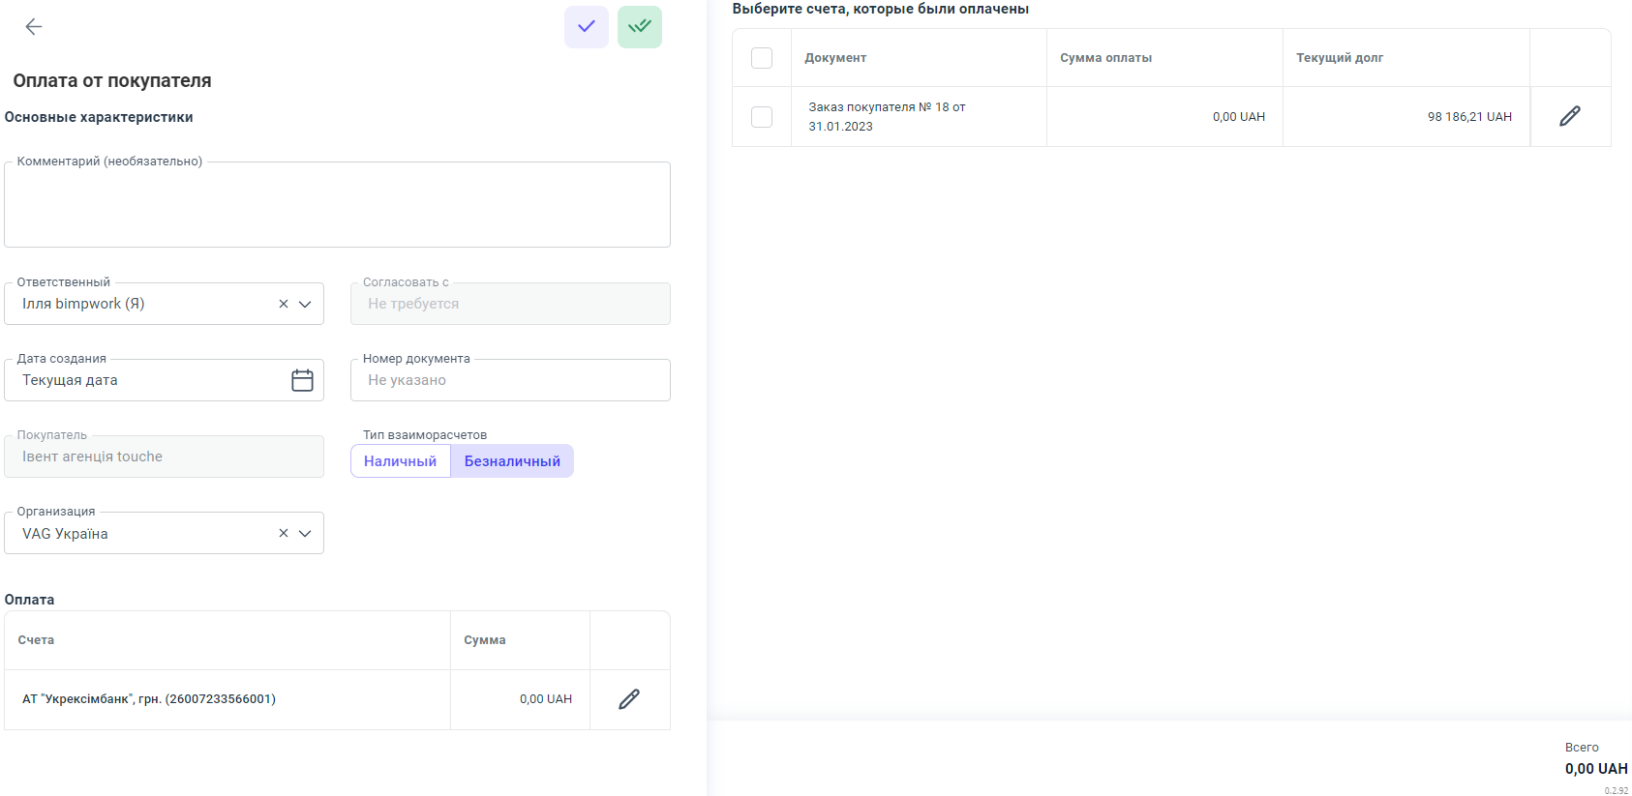The height and width of the screenshot is (796, 1632).
Task: Check the box for Заказ покупателя № 18
Action: (762, 117)
